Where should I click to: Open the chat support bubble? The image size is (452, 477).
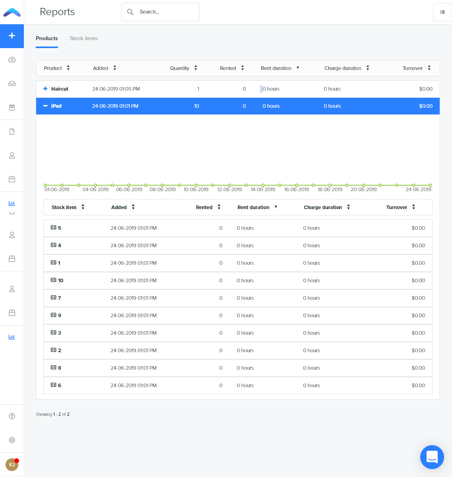[432, 457]
